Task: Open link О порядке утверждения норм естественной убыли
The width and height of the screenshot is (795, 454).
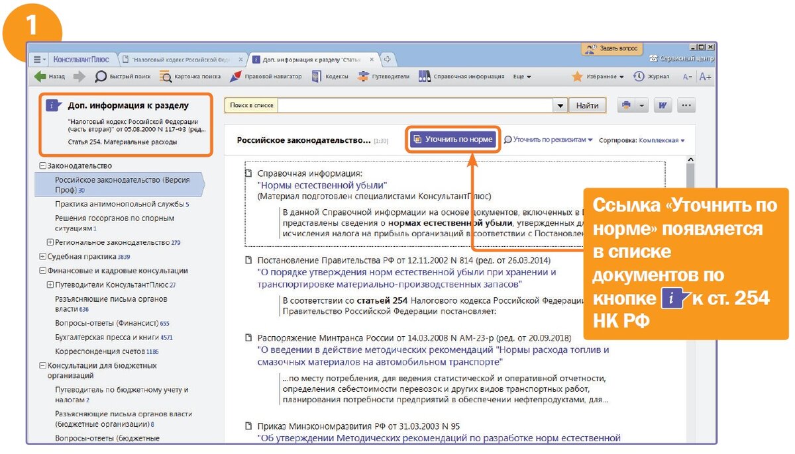Action: point(407,278)
